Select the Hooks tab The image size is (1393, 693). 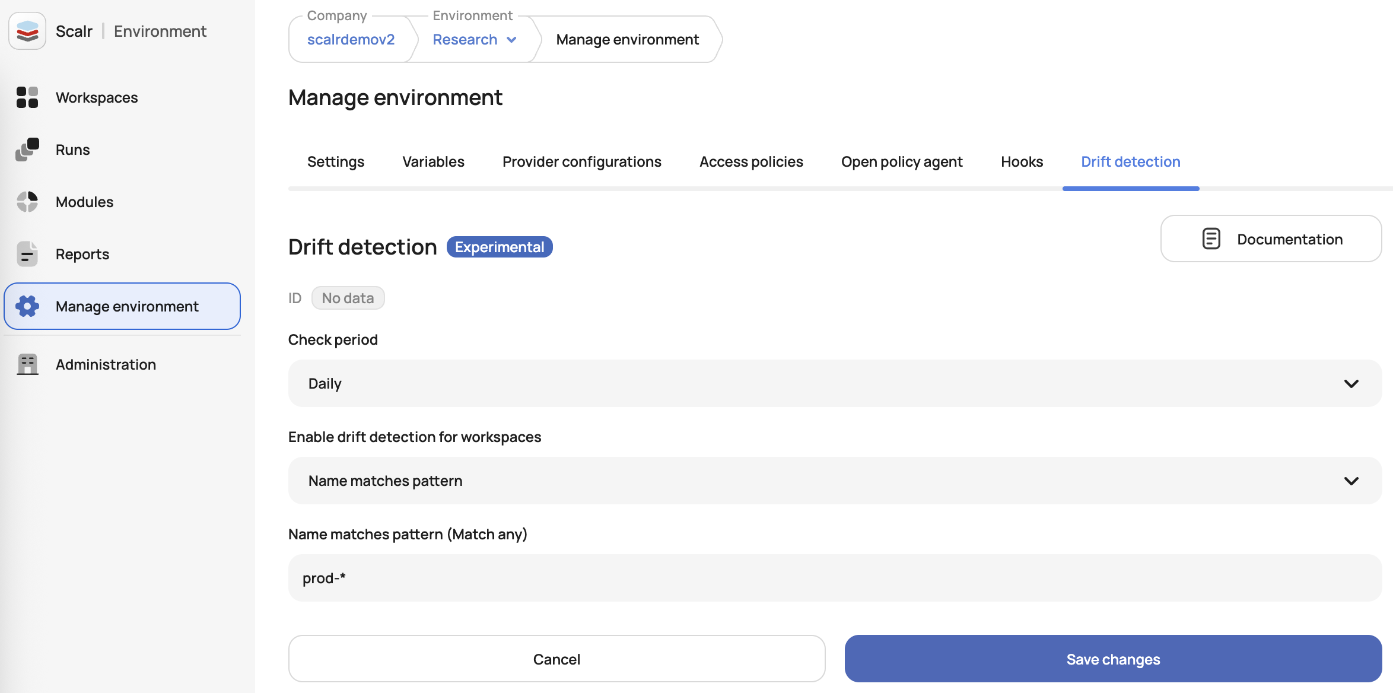coord(1022,161)
